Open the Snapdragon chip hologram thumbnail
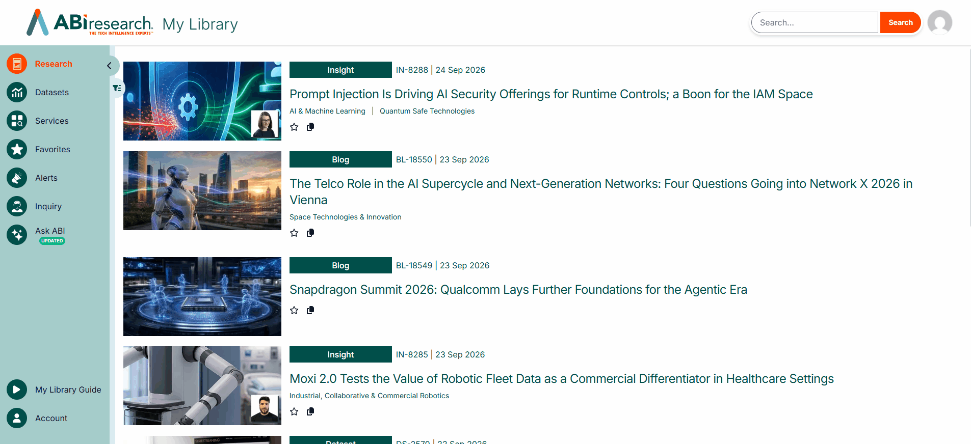The width and height of the screenshot is (971, 444). (x=202, y=296)
